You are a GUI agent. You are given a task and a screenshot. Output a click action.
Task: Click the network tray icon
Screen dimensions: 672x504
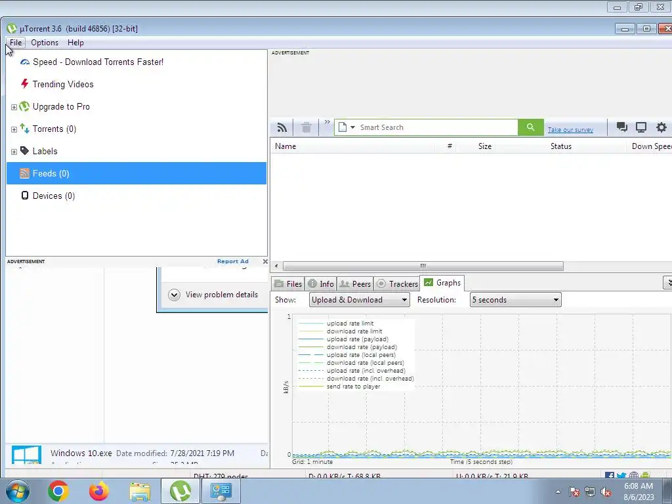[x=590, y=492]
